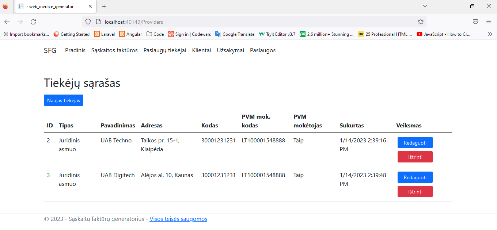The width and height of the screenshot is (497, 230).
Task: Click the Naujas tiekėjas button
Action: pos(63,100)
